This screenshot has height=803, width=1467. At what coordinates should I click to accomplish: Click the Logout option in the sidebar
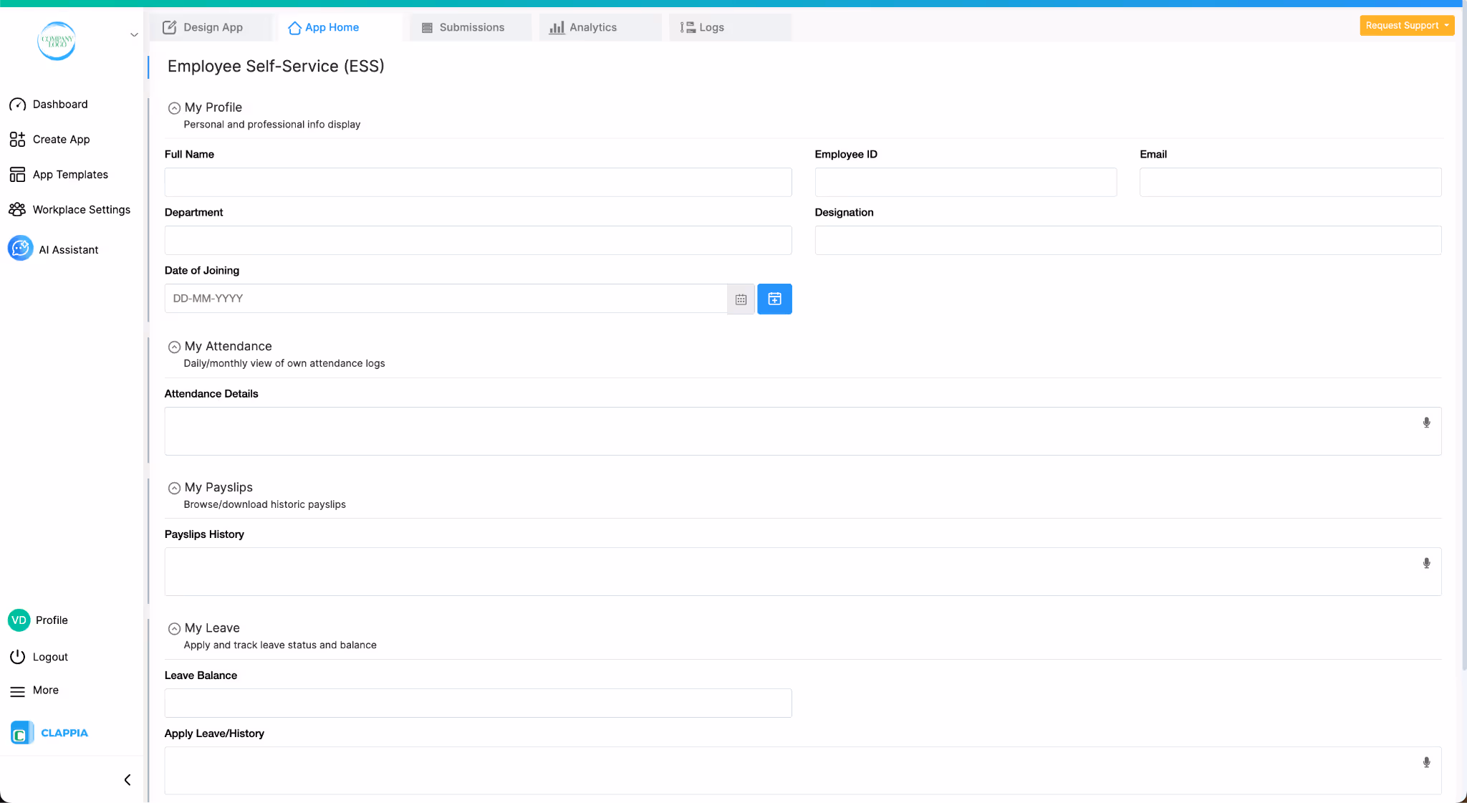49,657
